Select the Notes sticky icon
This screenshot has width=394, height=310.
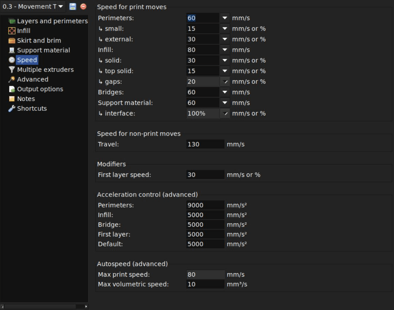[x=12, y=99]
